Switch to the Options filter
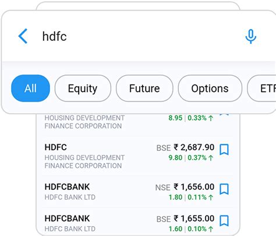The image size is (276, 236). (210, 89)
